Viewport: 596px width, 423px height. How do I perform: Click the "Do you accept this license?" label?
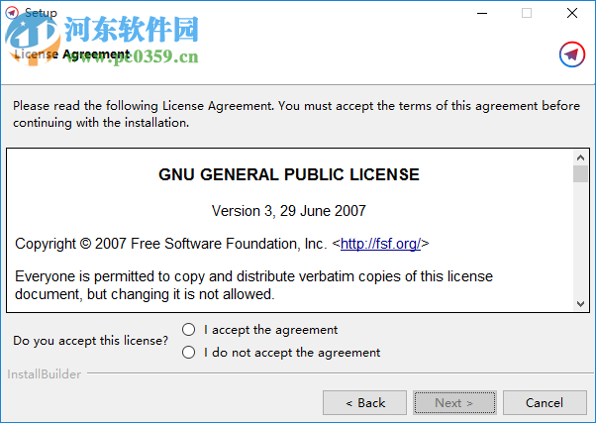coord(91,341)
